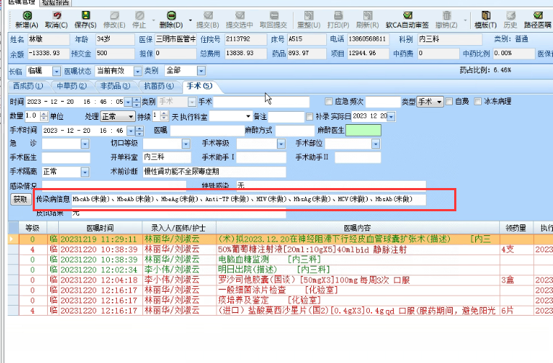553x363 pixels.
Task: Toggle the 应急 checkbox
Action: (328, 102)
